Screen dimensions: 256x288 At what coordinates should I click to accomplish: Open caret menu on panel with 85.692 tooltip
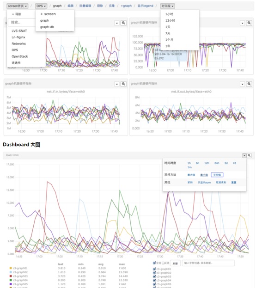[x=243, y=23]
